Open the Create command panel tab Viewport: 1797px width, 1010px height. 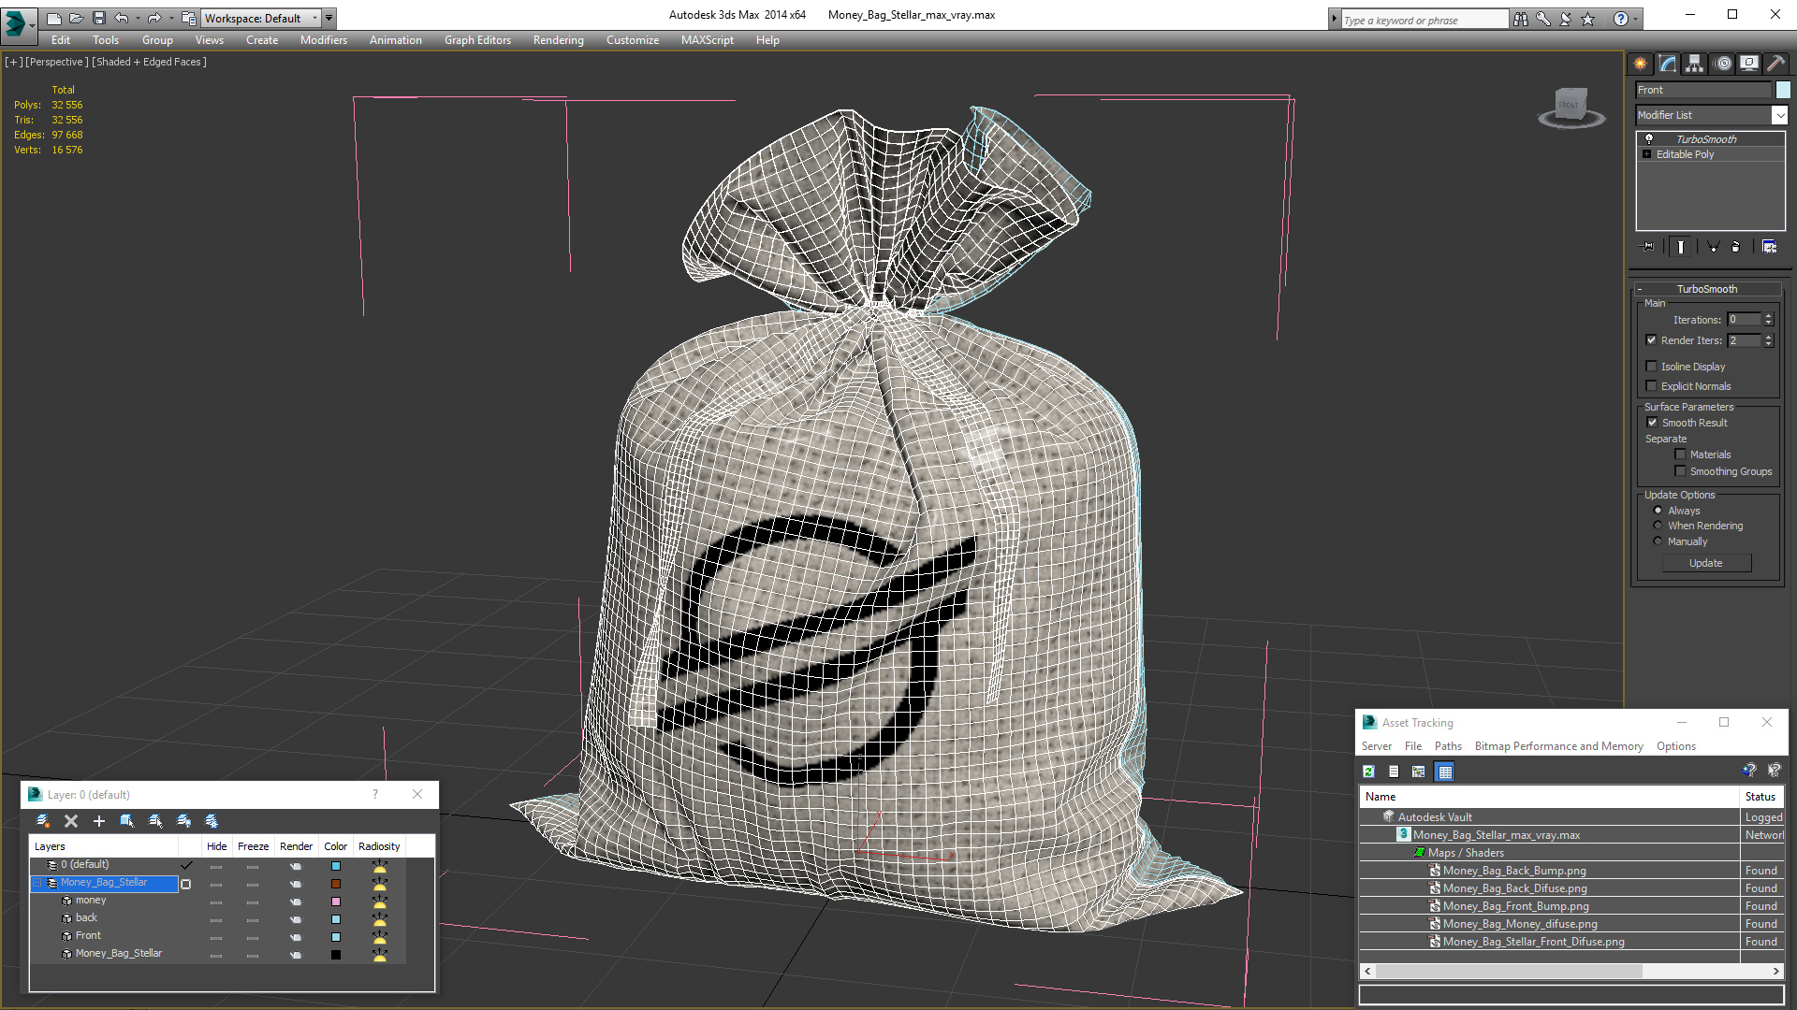point(1640,64)
